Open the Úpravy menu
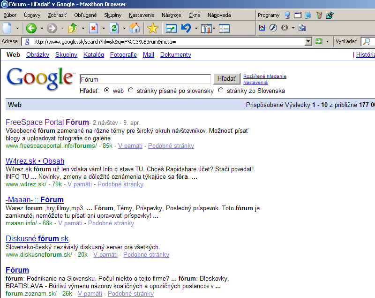Viewport: 375px width, 298px height. [x=32, y=15]
